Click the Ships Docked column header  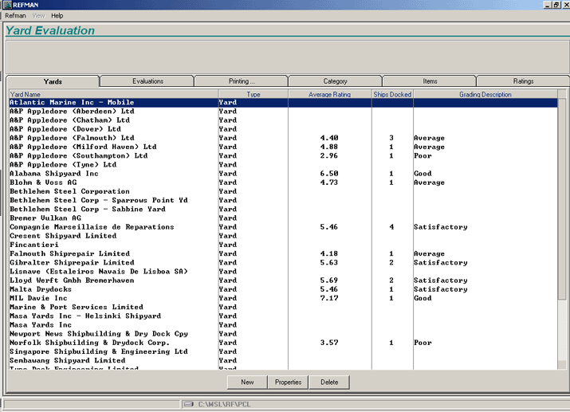coord(392,95)
